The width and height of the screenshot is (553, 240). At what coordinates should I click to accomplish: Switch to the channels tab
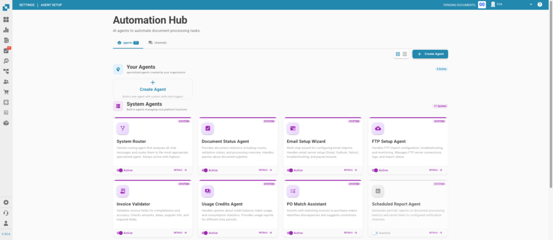pyautogui.click(x=158, y=42)
